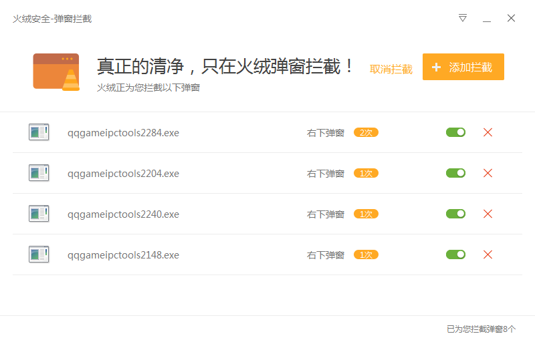Viewport: 535px width, 344px height.
Task: Close the 火绒安全-弹窗拦截 window
Action: pos(511,18)
